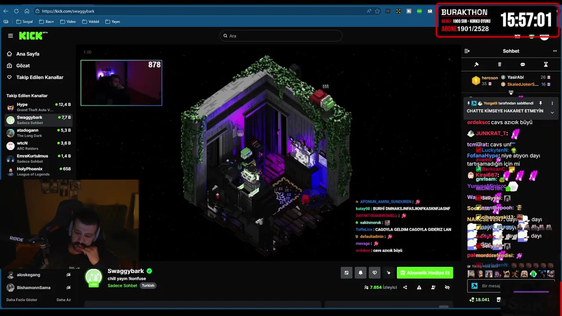Click browser home icon
562x316 pixels.
[27, 11]
